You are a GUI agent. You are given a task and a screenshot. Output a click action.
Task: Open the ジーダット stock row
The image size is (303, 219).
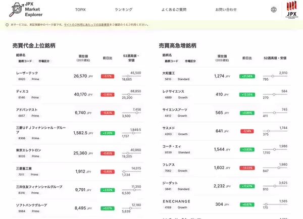click(225, 186)
